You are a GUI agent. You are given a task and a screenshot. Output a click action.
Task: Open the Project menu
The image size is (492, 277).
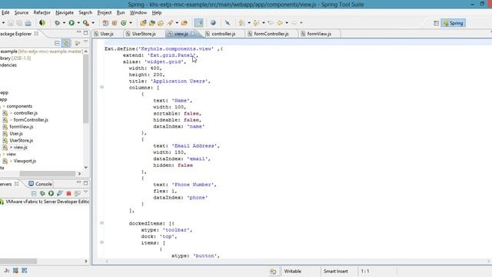[x=105, y=12]
